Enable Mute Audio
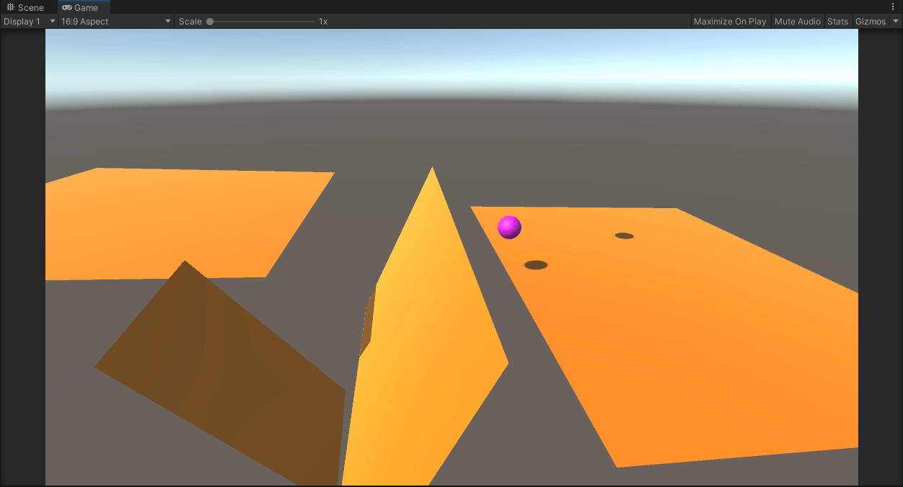This screenshot has width=903, height=487. (797, 21)
